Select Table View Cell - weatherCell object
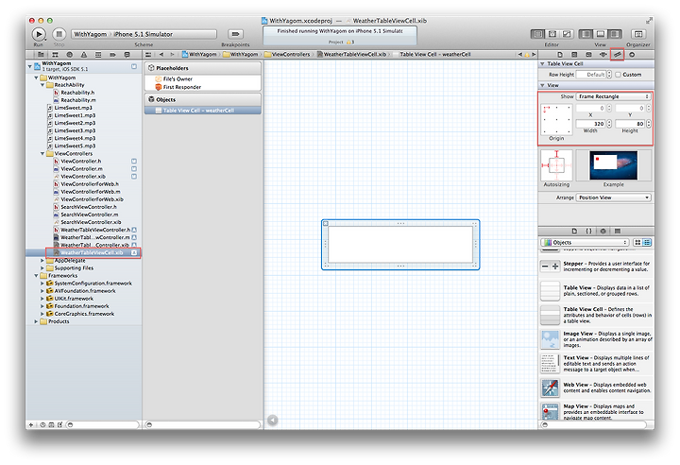680x465 pixels. 203,111
